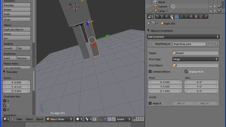Click the Insert keyframe button
Viewport: 226px width, 127px height.
point(10,58)
